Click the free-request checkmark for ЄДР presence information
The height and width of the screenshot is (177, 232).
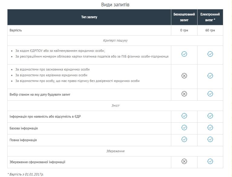point(184,116)
